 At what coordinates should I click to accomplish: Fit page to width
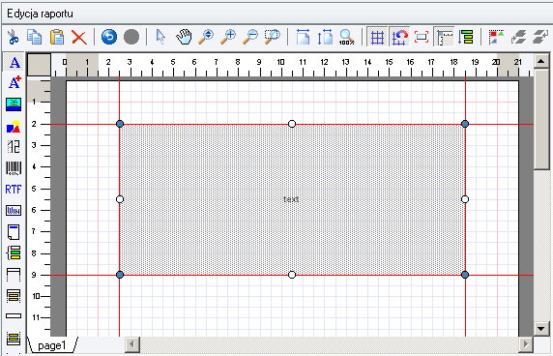[303, 37]
